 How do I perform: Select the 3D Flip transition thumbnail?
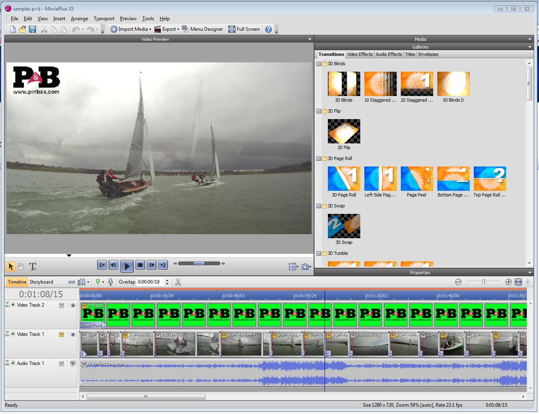[x=344, y=131]
